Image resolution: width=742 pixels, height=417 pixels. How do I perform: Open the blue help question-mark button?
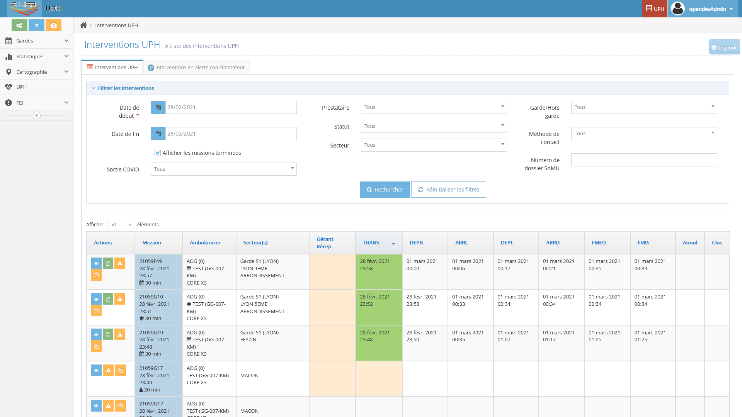tap(36, 25)
